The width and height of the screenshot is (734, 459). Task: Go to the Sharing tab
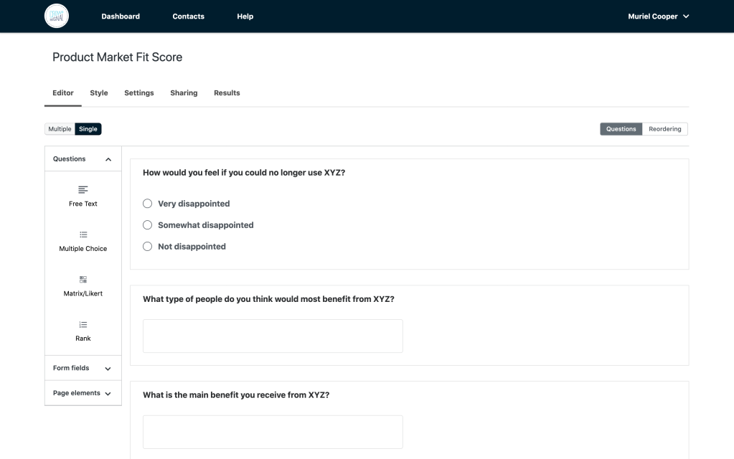[184, 93]
